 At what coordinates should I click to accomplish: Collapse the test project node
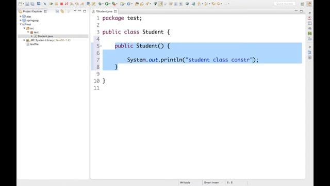pyautogui.click(x=21, y=24)
